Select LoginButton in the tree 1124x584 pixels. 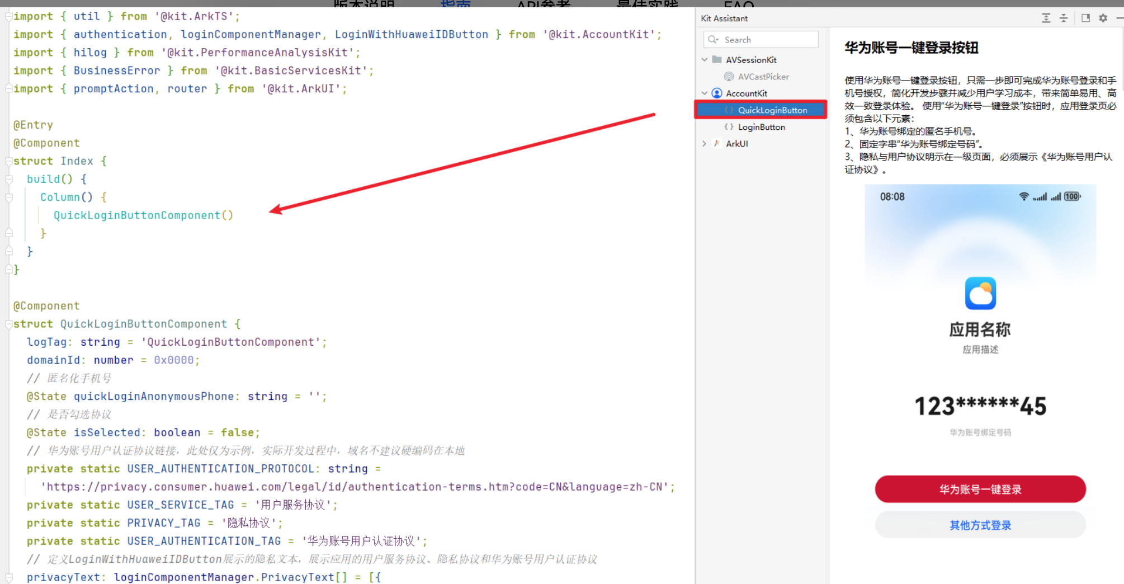point(761,127)
